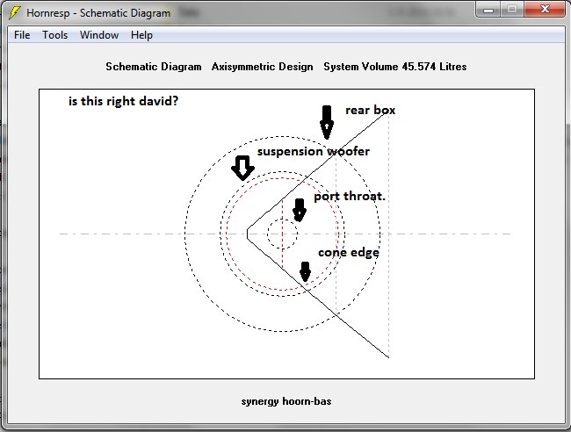The height and width of the screenshot is (432, 571).
Task: Click the Hornresp lightning bolt app icon
Action: (x=15, y=13)
